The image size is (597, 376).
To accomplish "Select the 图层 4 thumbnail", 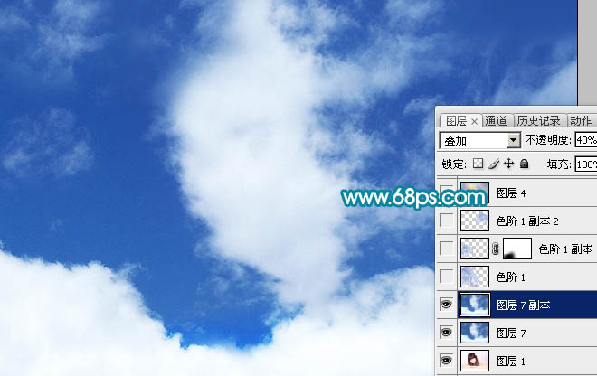I will click(475, 193).
